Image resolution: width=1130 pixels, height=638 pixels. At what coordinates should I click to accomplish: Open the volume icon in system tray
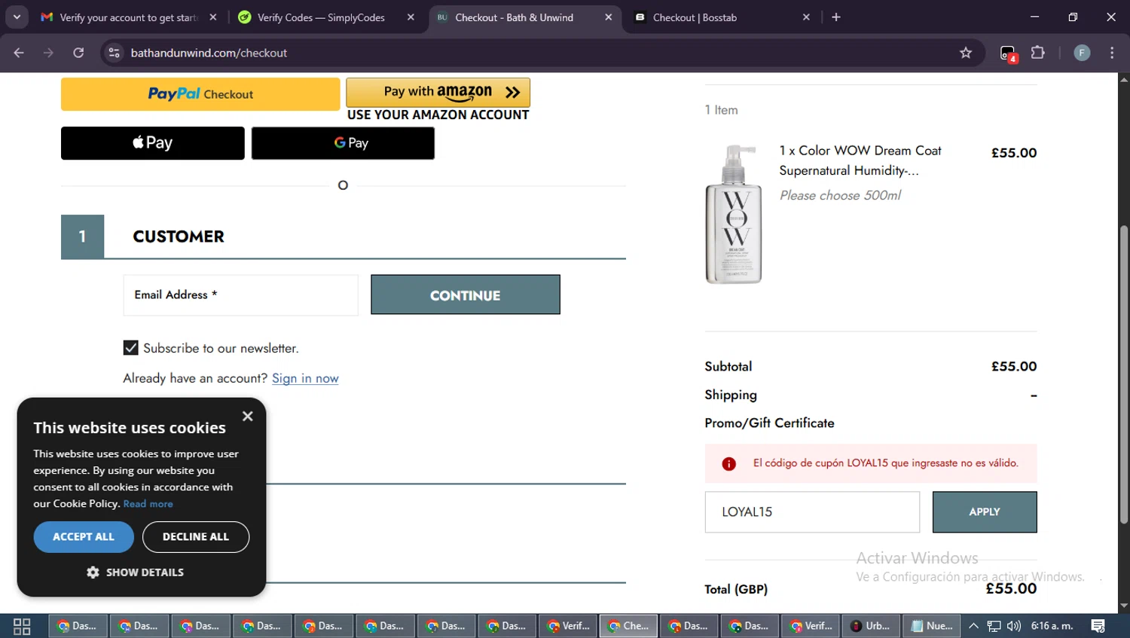point(1014,626)
